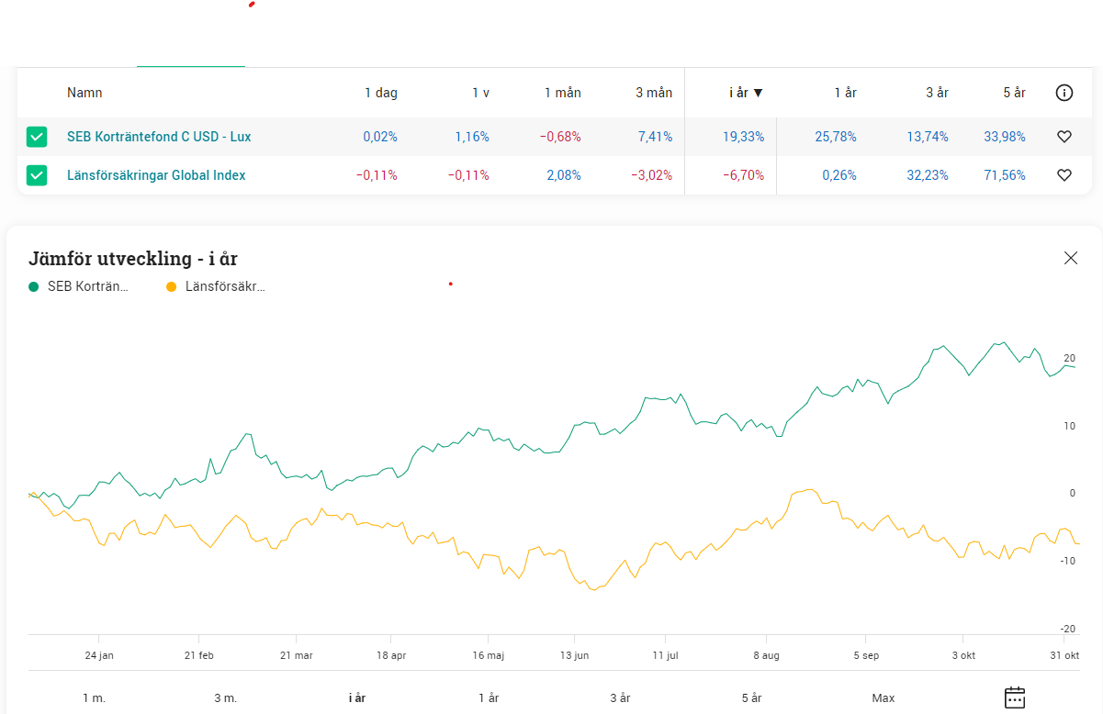1103x714 pixels.
Task: Select the 0,26% one-year value
Action: (839, 175)
